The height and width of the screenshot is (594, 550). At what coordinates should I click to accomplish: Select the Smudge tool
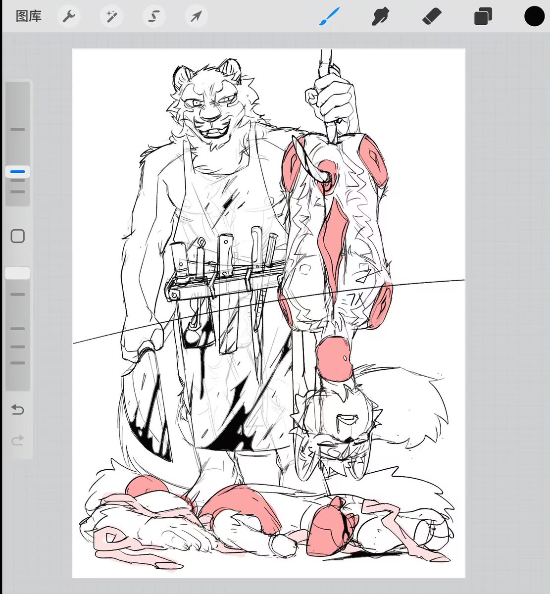point(380,16)
